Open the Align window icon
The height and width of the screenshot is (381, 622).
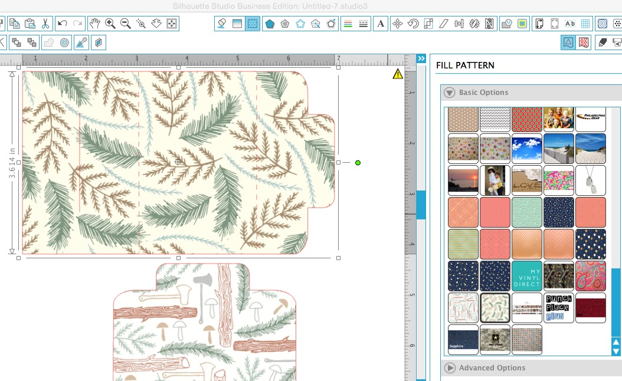[x=459, y=24]
